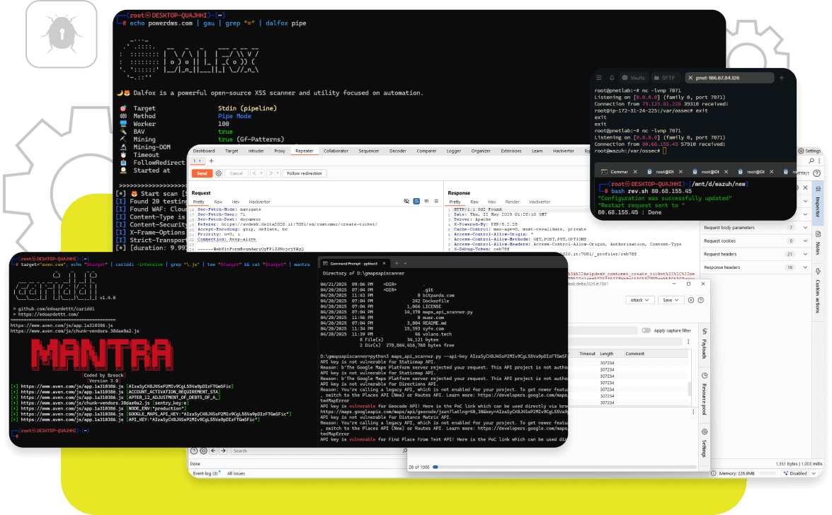
Task: Open Command Prompt new-tab dropdown chevron
Action: click(x=406, y=264)
